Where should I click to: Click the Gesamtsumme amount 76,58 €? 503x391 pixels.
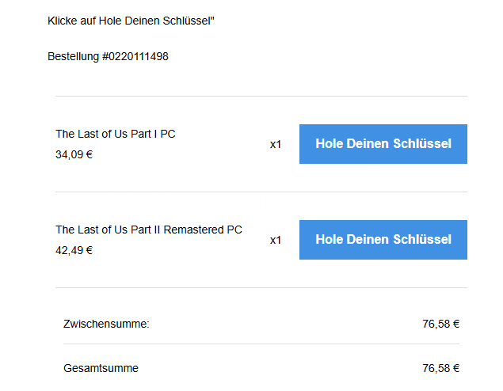441,368
